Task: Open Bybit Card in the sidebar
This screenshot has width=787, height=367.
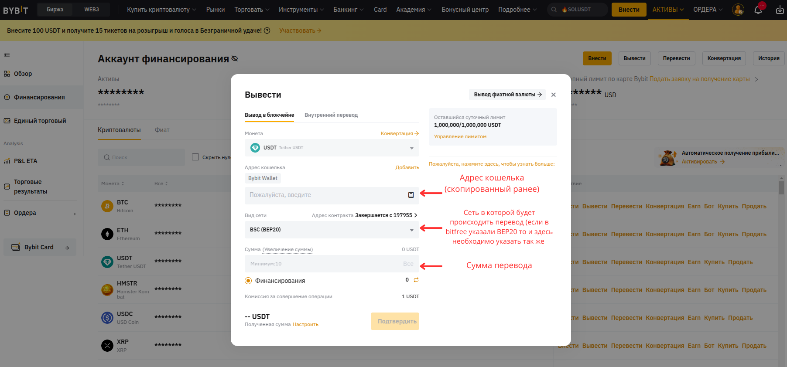Action: 40,247
